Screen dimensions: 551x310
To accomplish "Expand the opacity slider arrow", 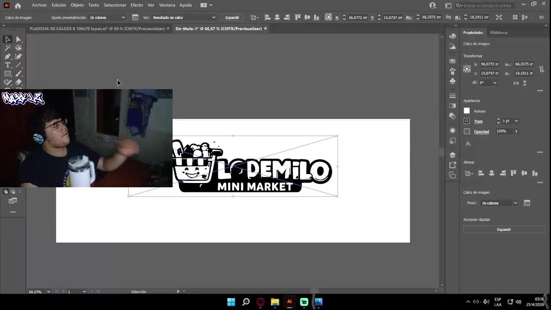I will [x=516, y=131].
